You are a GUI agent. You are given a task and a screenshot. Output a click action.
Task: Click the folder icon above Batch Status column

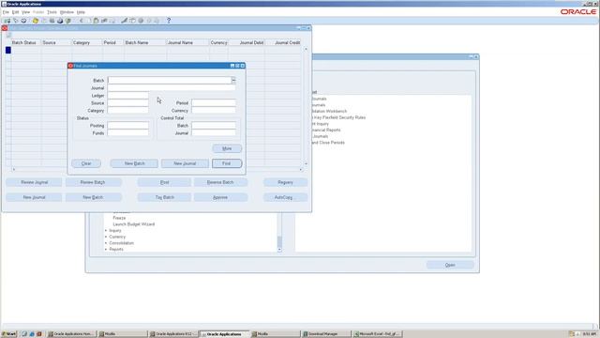click(8, 35)
